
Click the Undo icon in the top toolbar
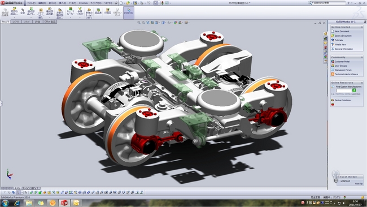(x=148, y=3)
